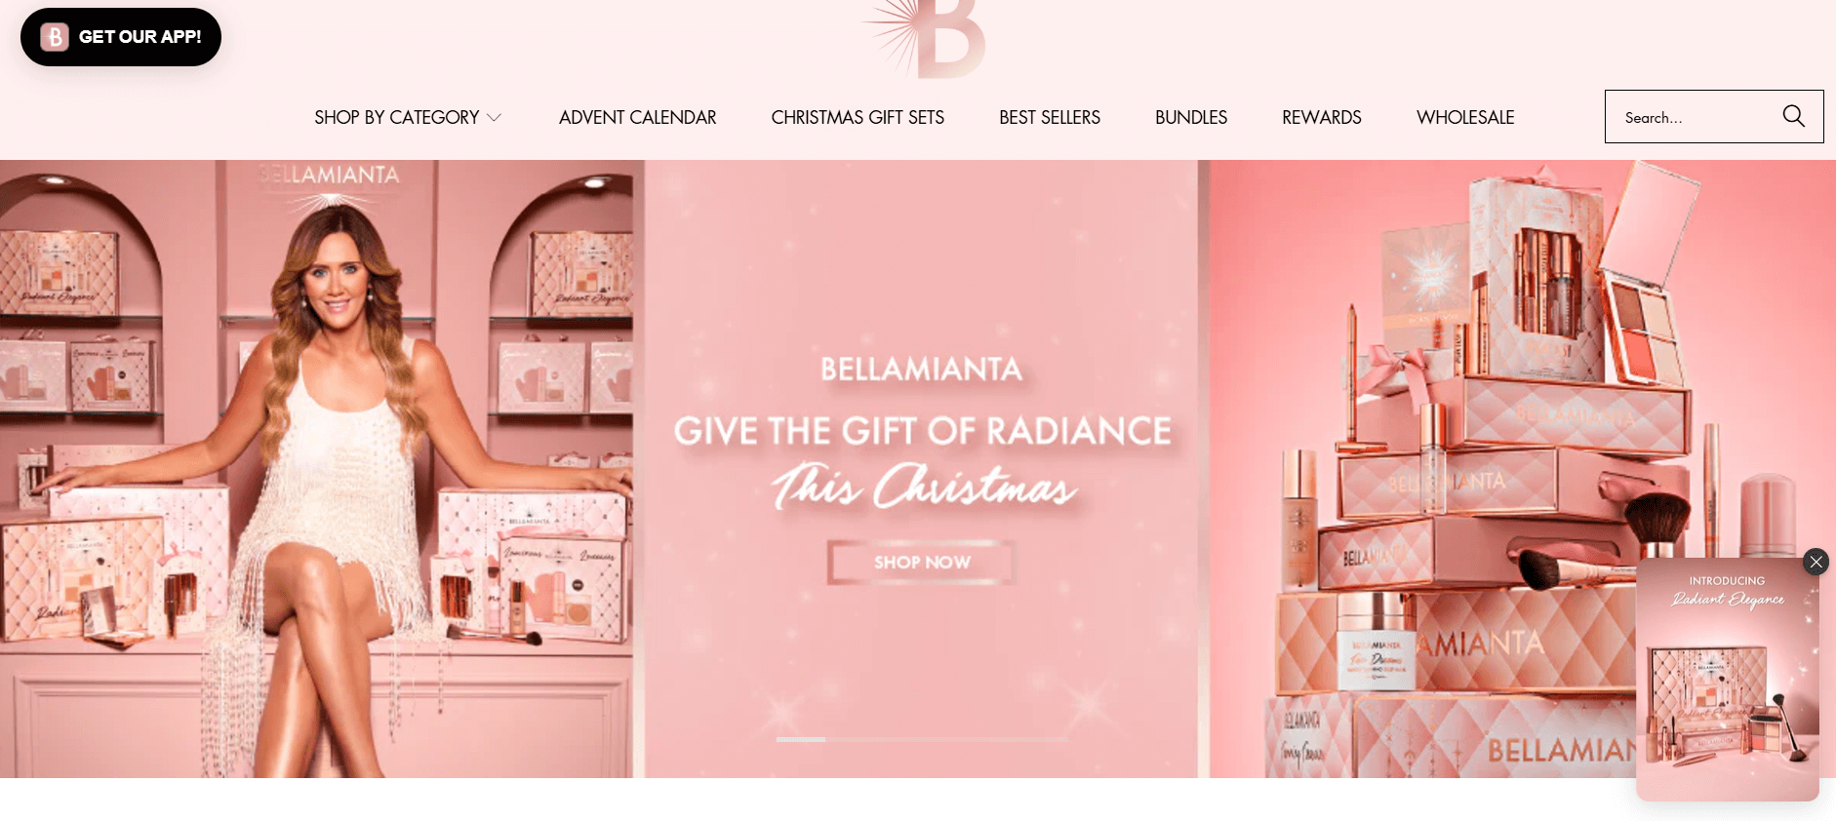Expand the Shop By Category chevron
This screenshot has height=821, width=1836.
[494, 118]
